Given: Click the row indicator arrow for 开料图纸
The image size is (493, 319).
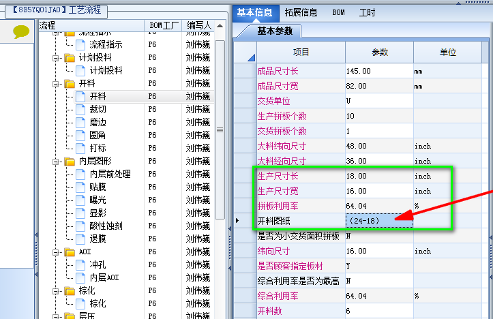Looking at the screenshot, I should pos(237,221).
